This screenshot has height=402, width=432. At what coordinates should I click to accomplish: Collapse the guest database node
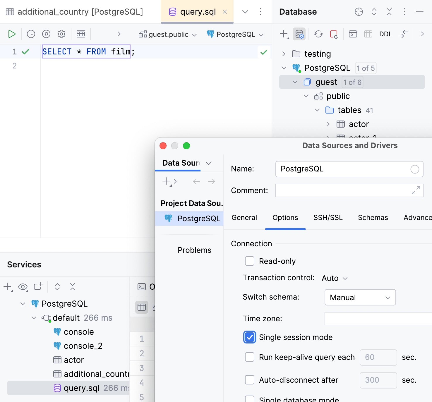295,82
